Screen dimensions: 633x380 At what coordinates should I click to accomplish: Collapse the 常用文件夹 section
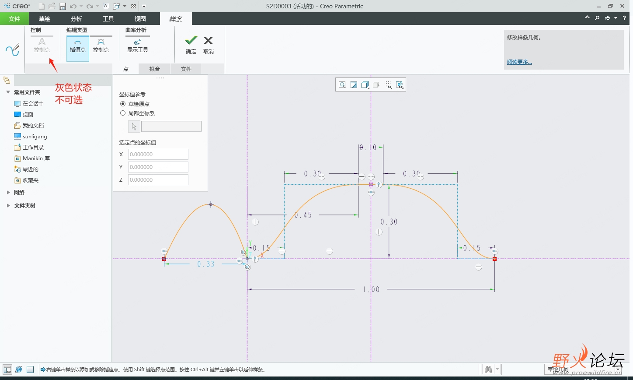click(8, 92)
